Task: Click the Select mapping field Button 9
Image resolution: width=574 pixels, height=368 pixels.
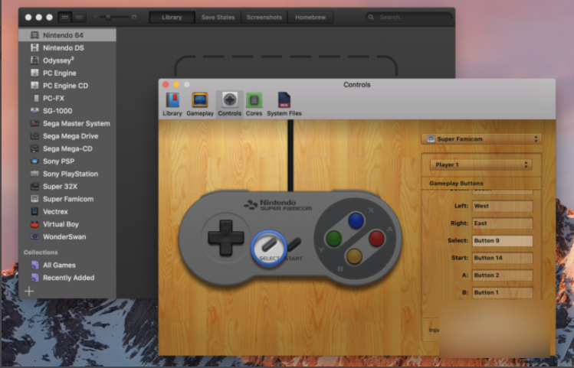Action: coord(502,240)
